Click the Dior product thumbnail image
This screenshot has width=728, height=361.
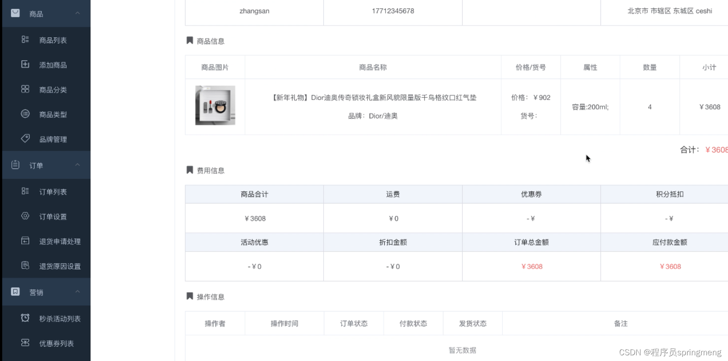(x=215, y=105)
